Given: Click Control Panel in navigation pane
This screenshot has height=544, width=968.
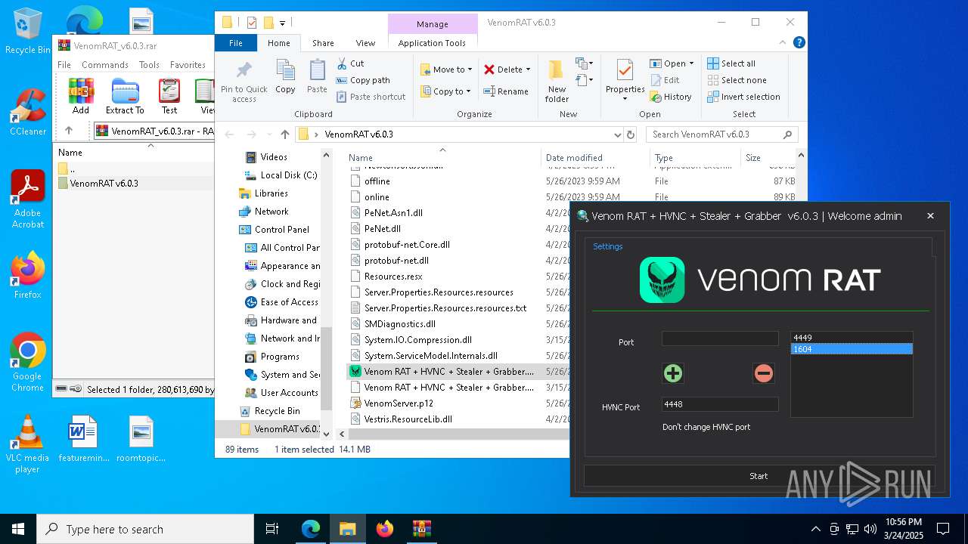Looking at the screenshot, I should [281, 230].
